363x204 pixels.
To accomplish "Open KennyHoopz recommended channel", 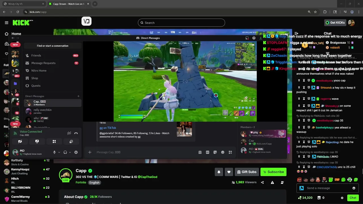I will point(27,171).
